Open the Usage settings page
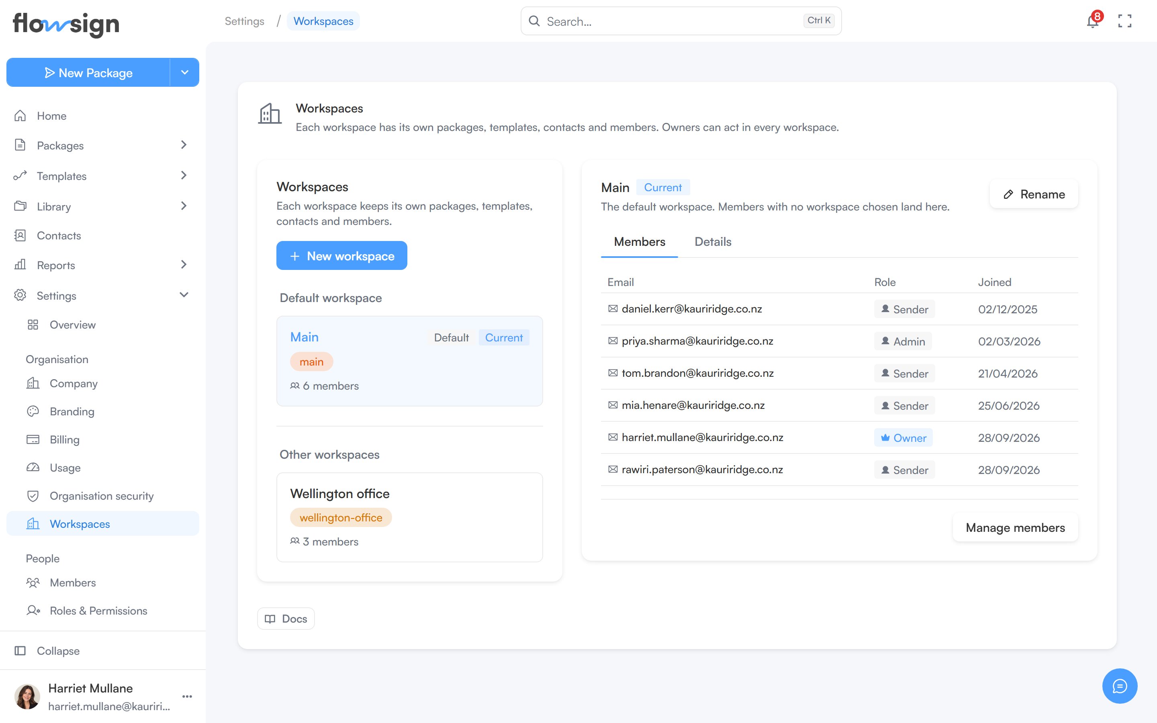 click(103, 468)
